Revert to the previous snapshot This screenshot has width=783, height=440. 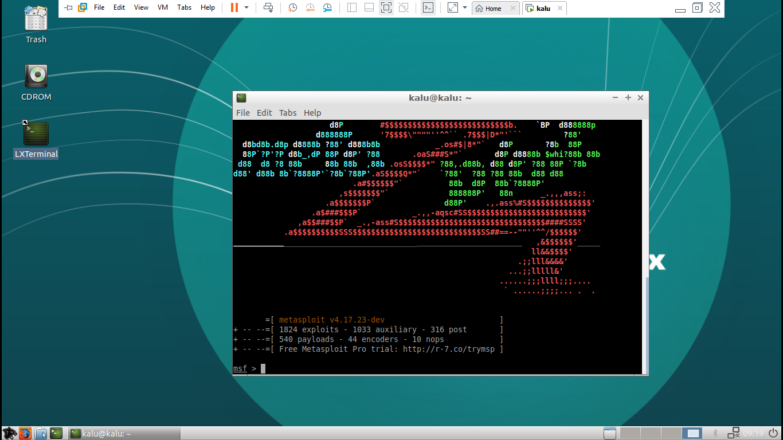(310, 8)
